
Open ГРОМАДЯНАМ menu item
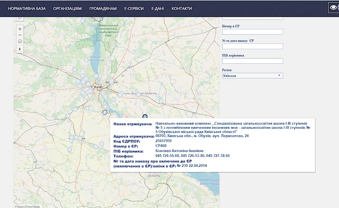pos(103,9)
